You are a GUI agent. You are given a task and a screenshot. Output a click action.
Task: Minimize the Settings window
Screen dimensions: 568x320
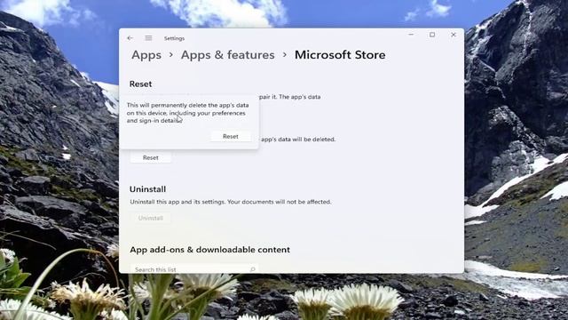coord(411,35)
